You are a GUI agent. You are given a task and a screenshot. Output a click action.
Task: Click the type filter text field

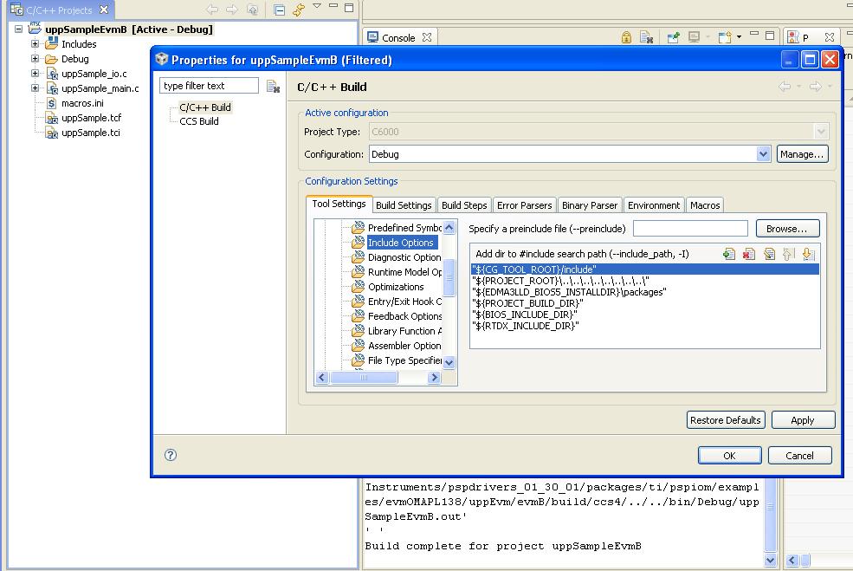click(209, 86)
